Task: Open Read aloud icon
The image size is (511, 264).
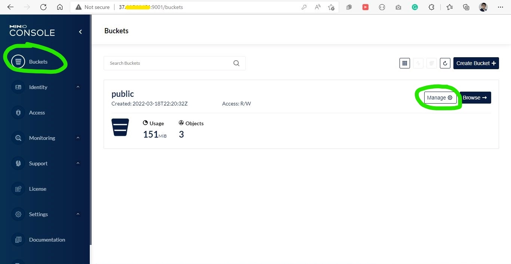Action: [x=318, y=7]
